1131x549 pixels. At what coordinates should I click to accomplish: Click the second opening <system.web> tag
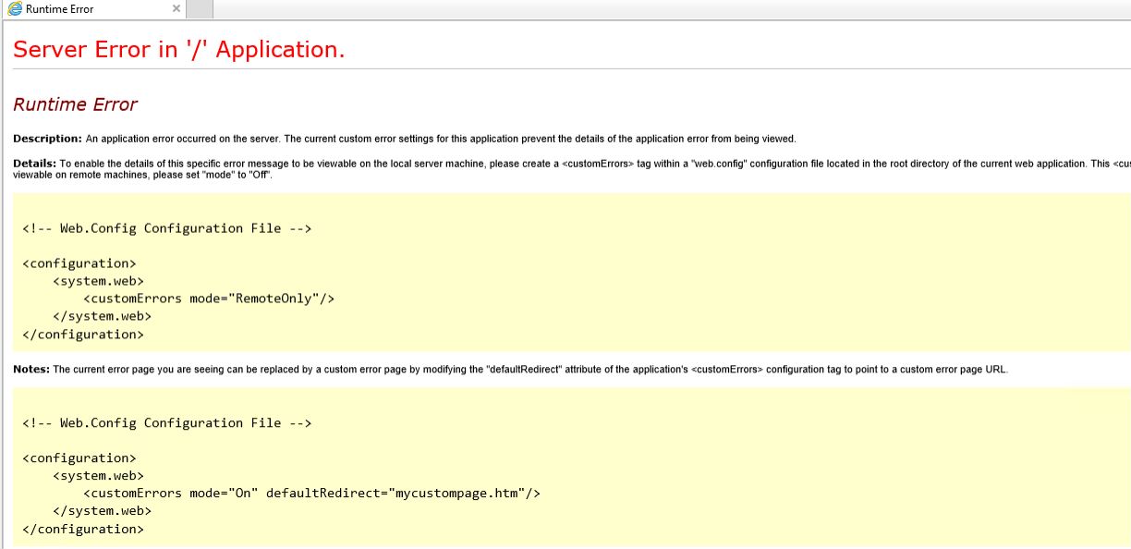98,476
